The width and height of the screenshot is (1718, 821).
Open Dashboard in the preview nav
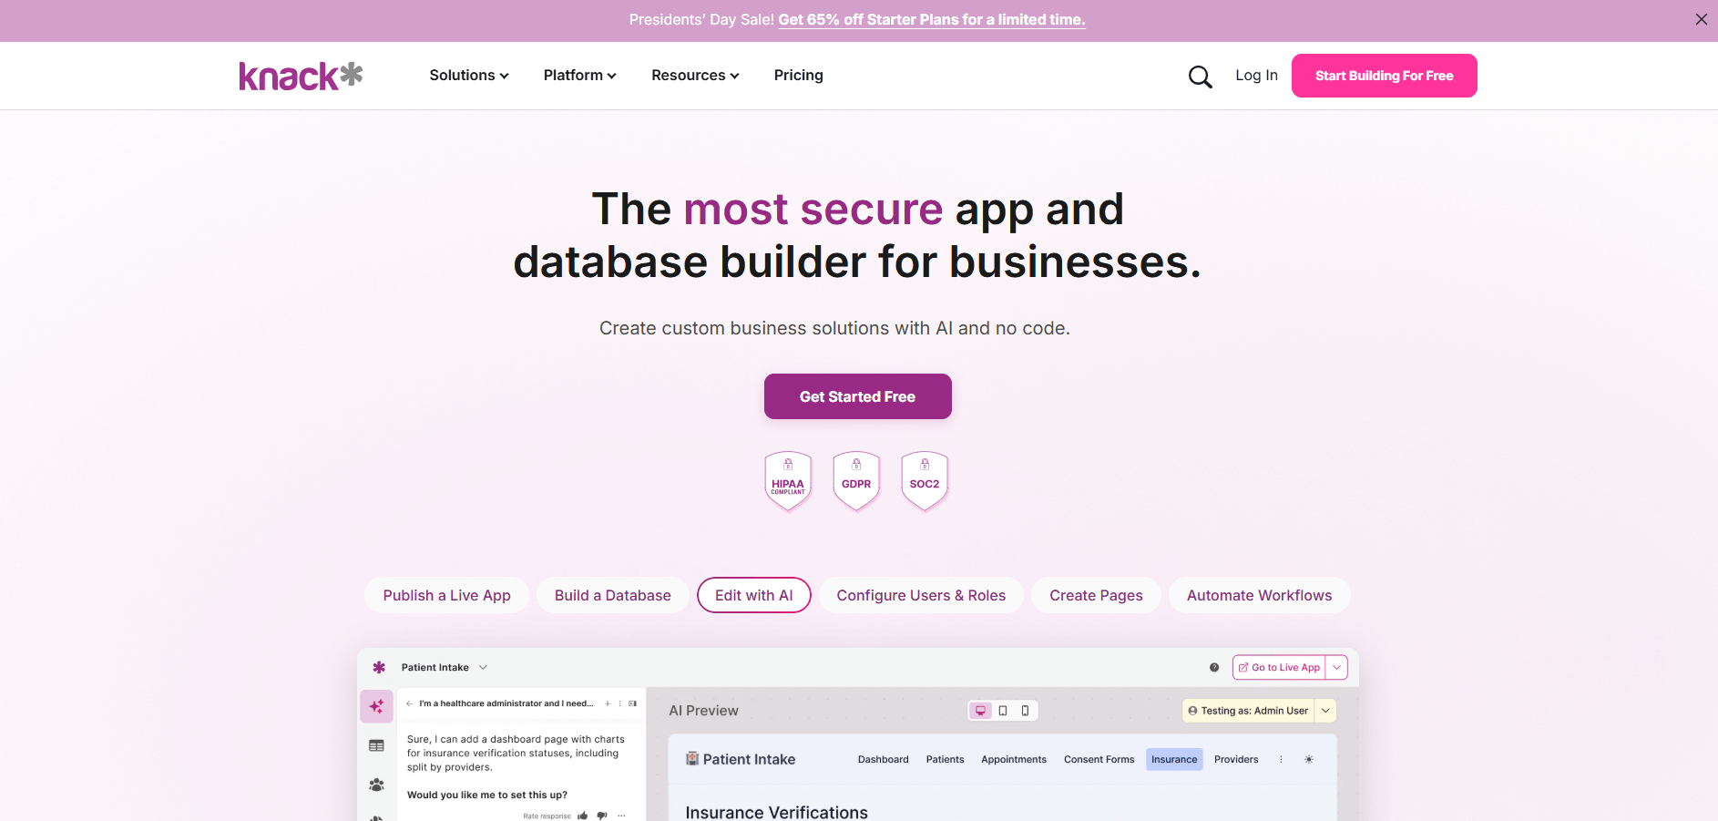coord(884,760)
